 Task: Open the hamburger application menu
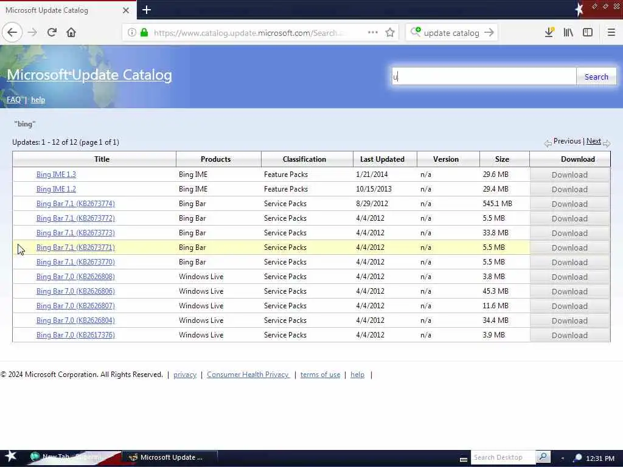(x=611, y=33)
